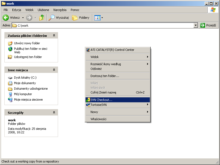Select SVN Checkout… menu entry
The width and height of the screenshot is (220, 165).
118,100
